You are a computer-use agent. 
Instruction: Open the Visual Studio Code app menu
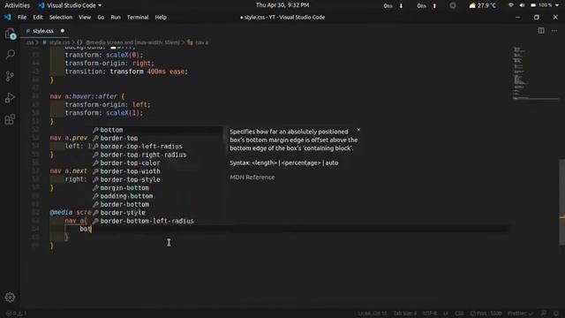pyautogui.click(x=70, y=5)
